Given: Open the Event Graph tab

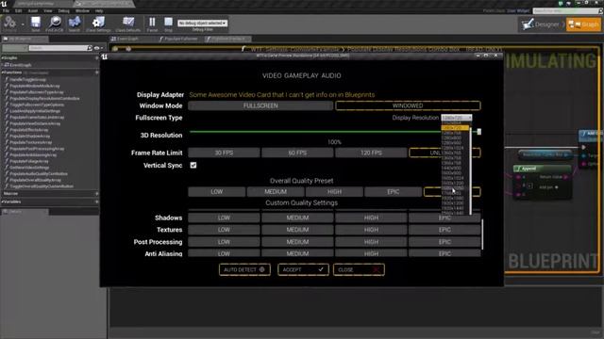Looking at the screenshot, I should 127,39.
